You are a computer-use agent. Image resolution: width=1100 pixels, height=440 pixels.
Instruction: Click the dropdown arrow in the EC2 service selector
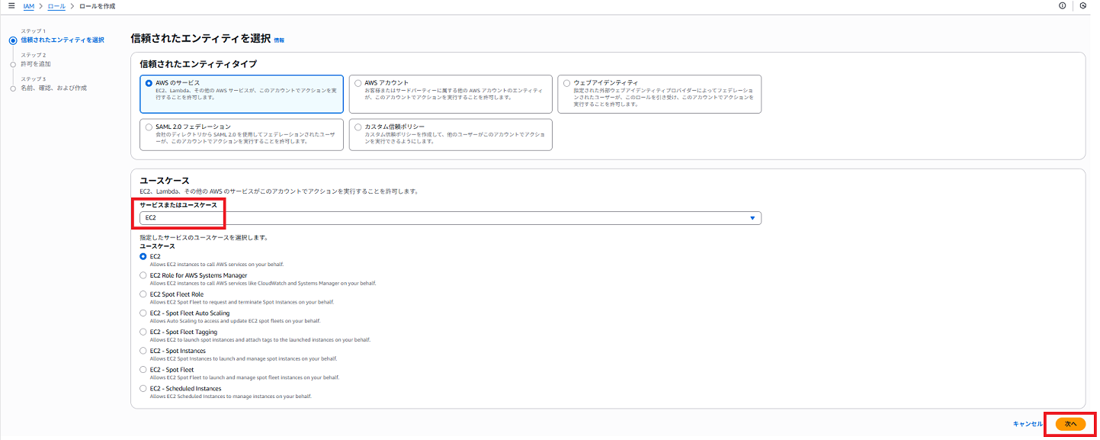point(752,218)
